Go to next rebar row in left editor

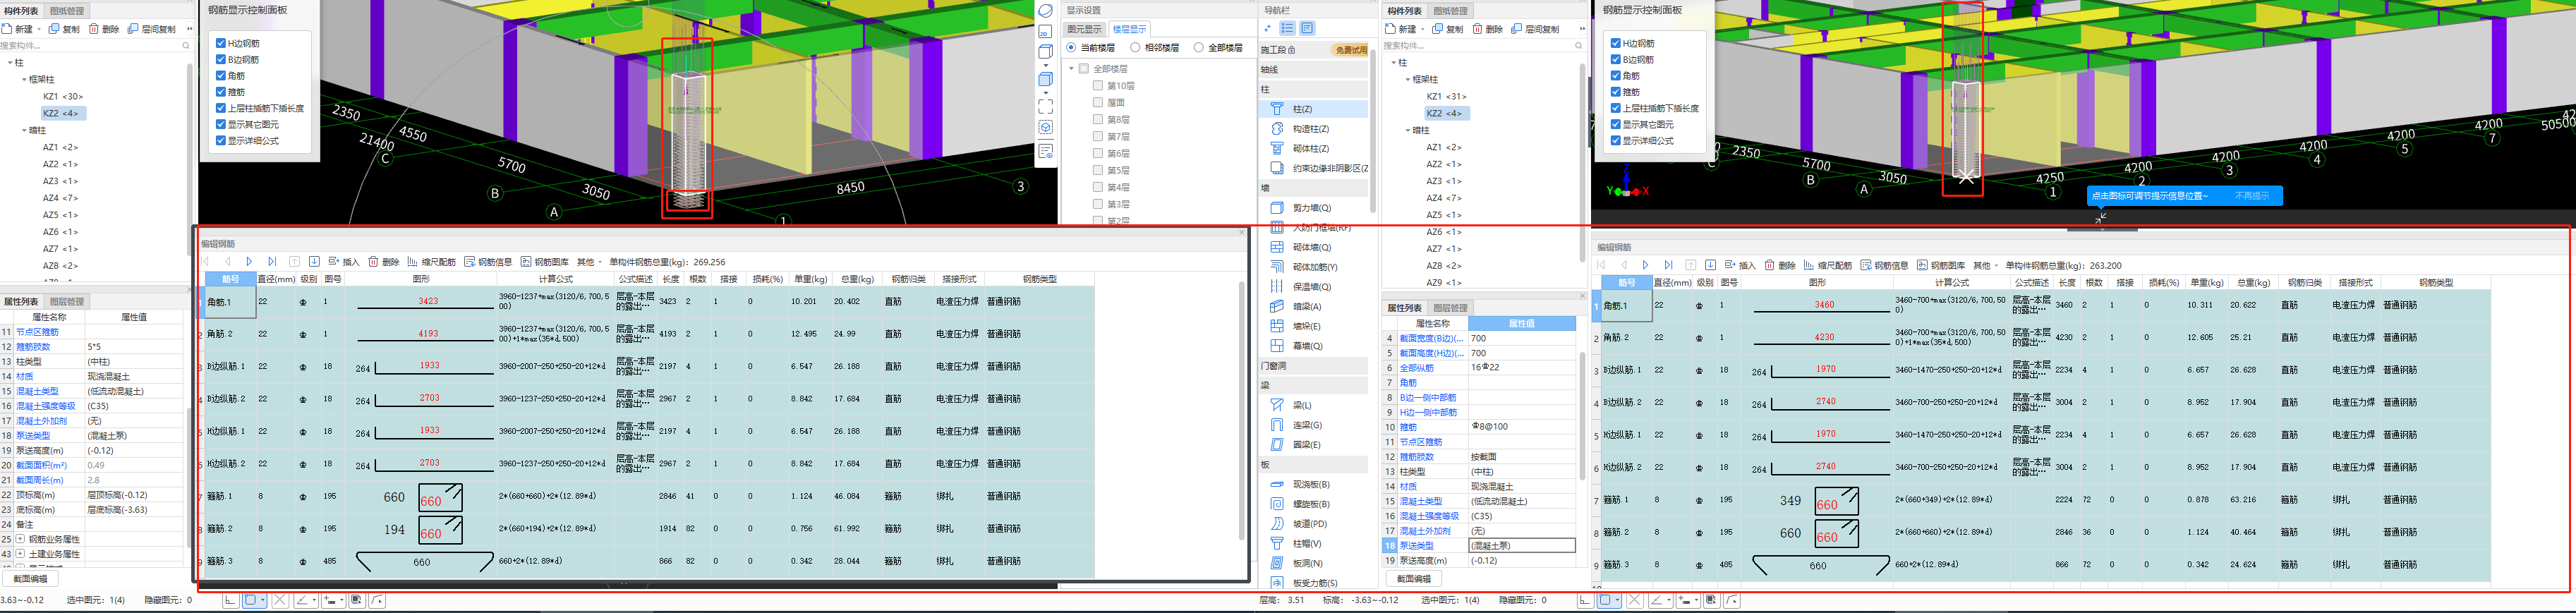click(249, 262)
